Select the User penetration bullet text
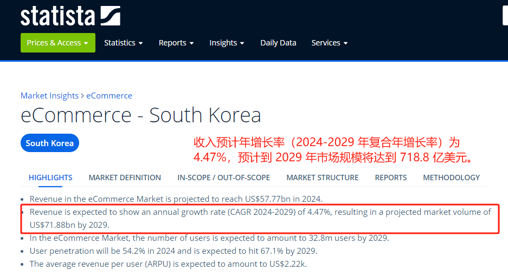The image size is (508, 276). [x=173, y=251]
